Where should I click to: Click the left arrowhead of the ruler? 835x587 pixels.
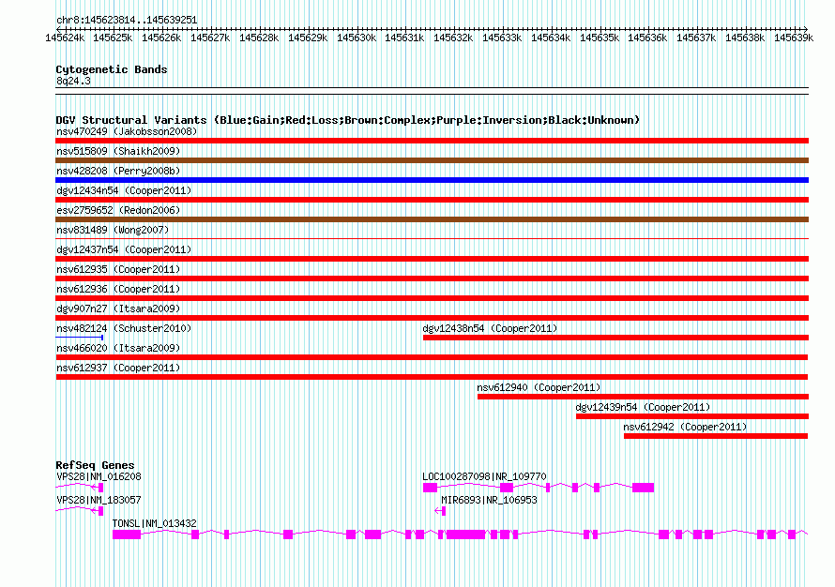coord(58,29)
